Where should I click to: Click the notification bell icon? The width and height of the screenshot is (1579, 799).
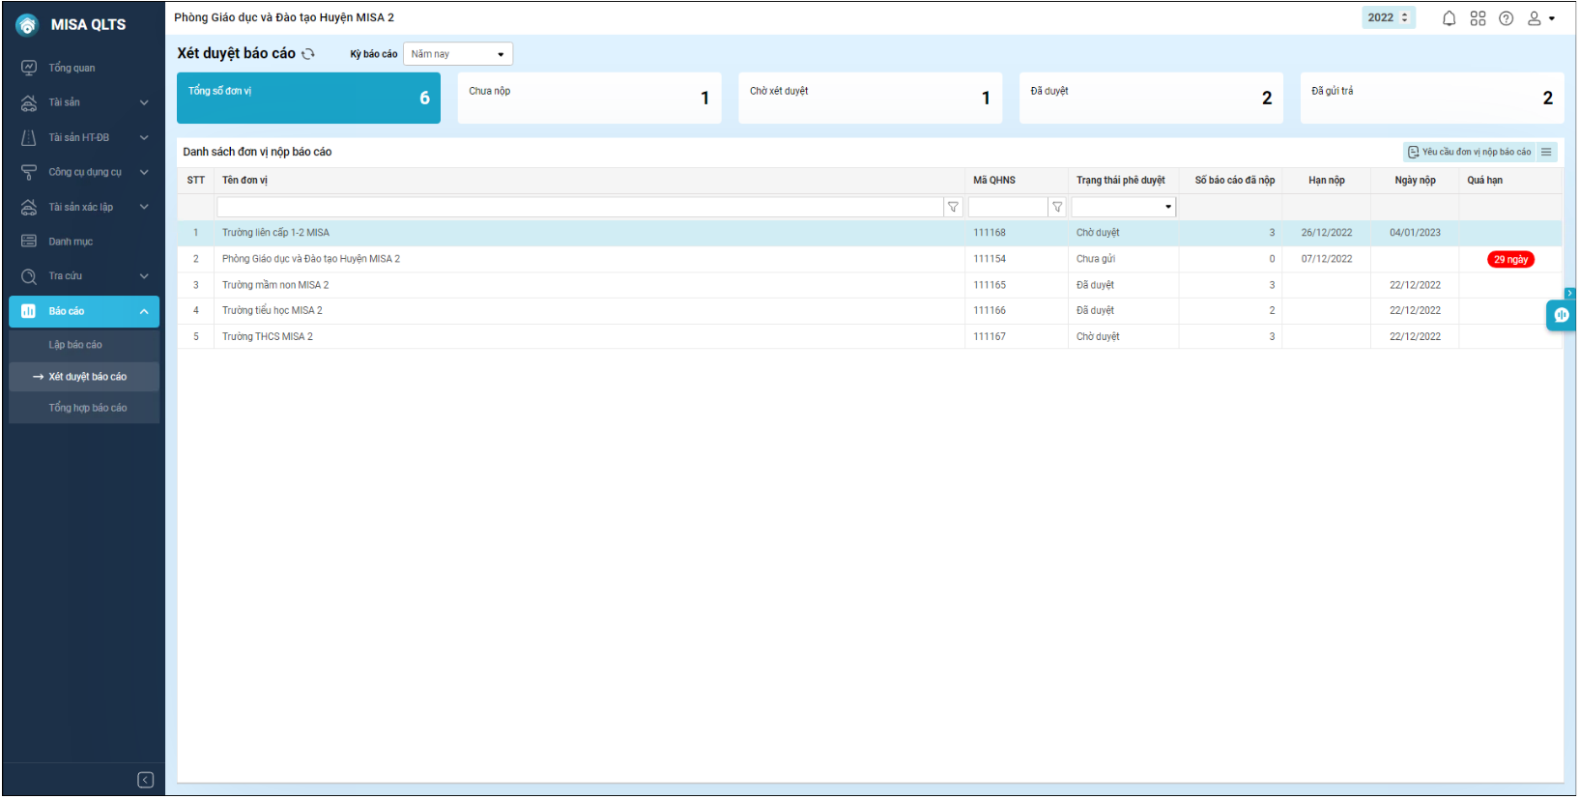[1449, 18]
